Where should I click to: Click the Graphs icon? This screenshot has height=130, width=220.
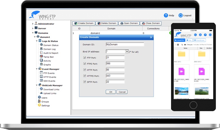tap(41, 64)
